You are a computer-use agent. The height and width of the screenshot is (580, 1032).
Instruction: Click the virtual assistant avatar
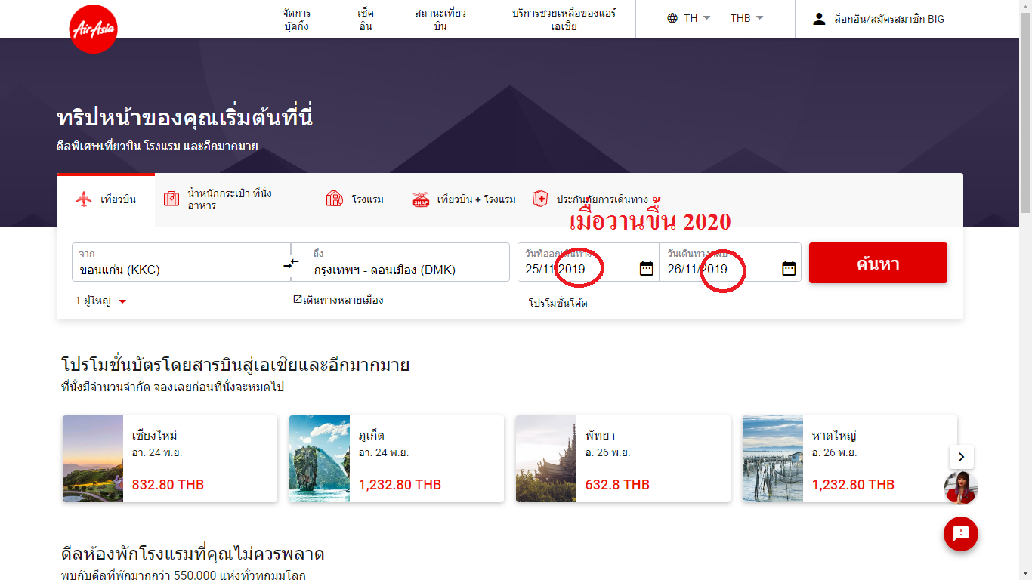click(x=961, y=488)
